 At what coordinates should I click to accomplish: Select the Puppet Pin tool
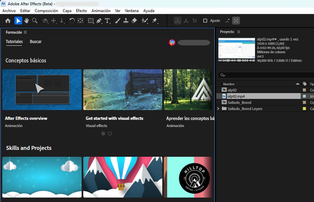155,21
